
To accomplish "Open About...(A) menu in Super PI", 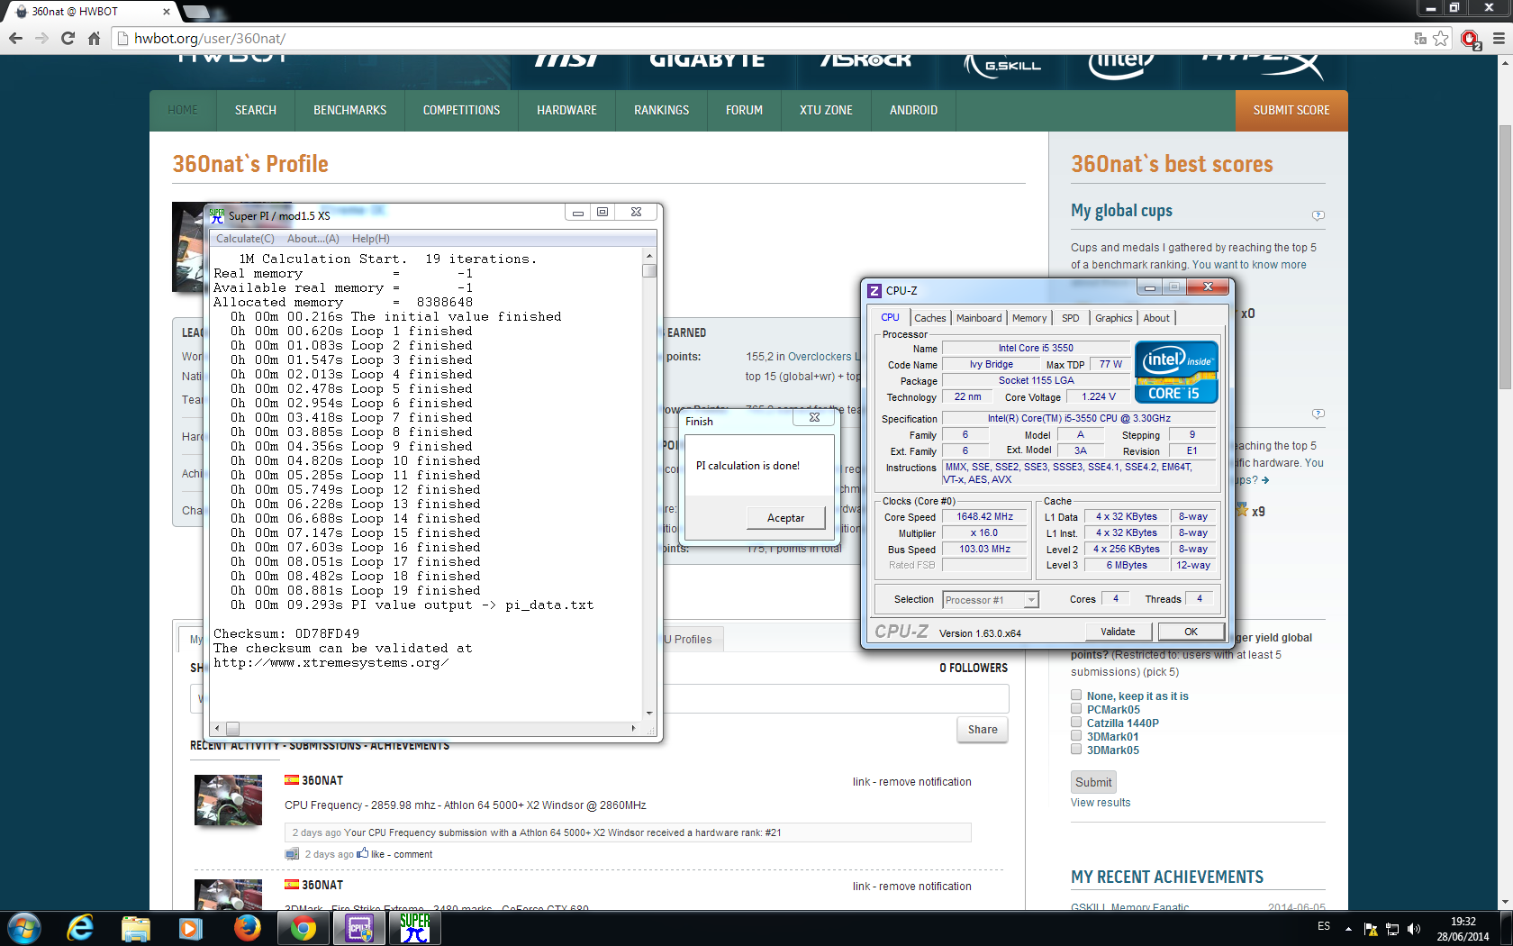I will coord(313,239).
